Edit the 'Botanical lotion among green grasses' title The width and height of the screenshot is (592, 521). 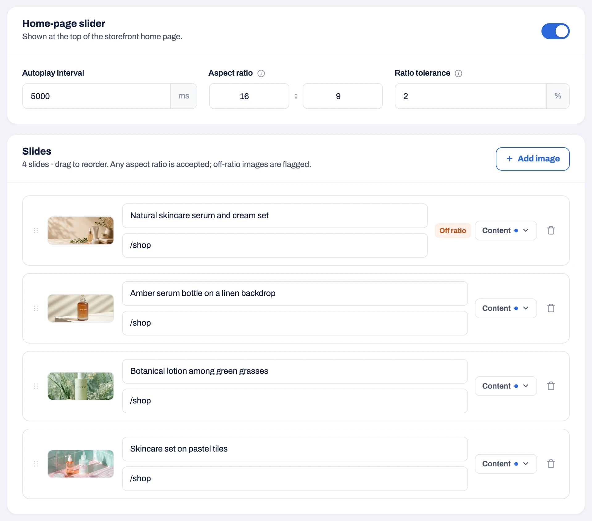[x=295, y=371]
